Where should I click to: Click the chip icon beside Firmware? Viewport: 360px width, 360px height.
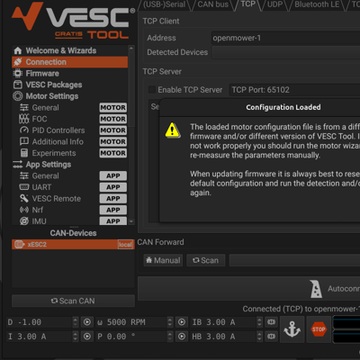(18, 73)
